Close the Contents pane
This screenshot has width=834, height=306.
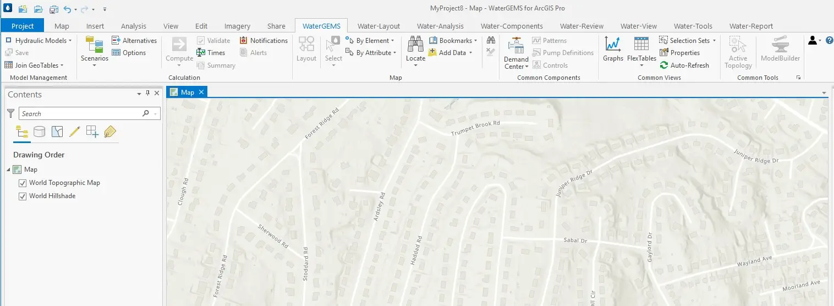coord(157,94)
